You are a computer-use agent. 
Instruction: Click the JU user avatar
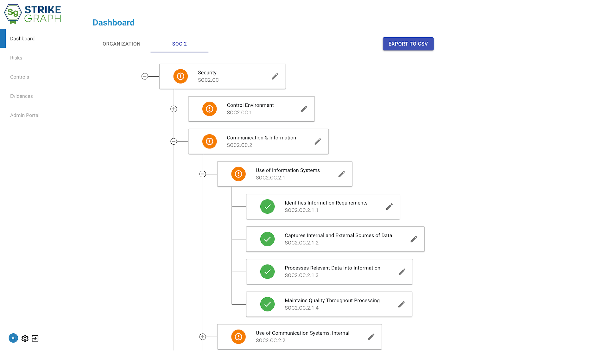[13, 338]
